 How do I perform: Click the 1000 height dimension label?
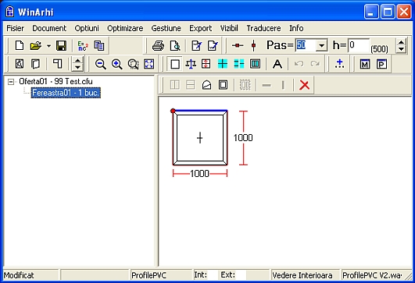point(243,137)
